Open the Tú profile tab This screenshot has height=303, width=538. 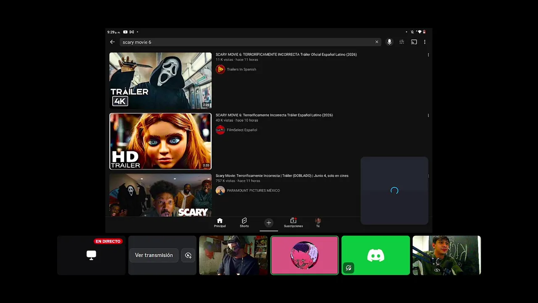point(318,223)
